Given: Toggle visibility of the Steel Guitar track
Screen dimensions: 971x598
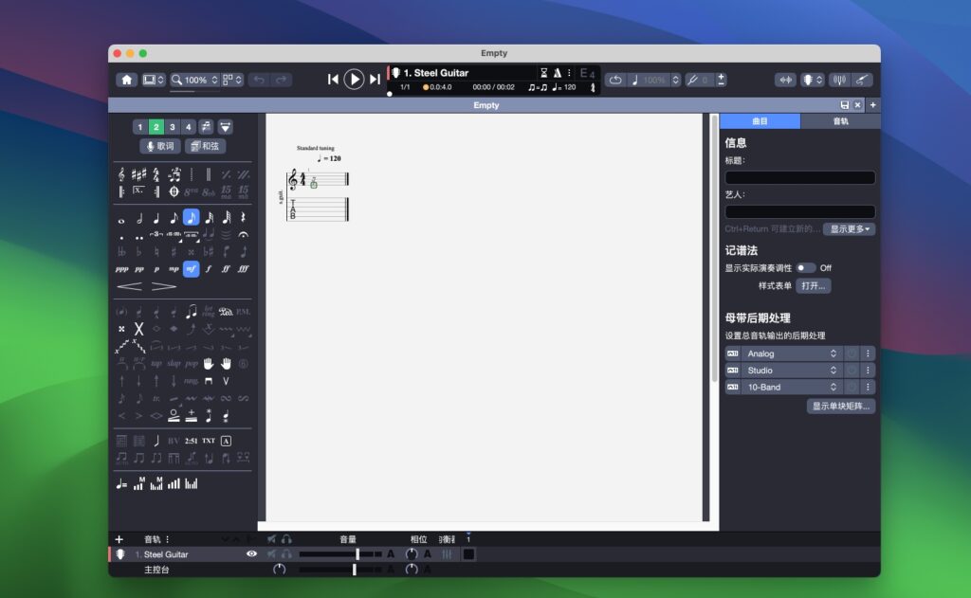Looking at the screenshot, I should click(251, 554).
